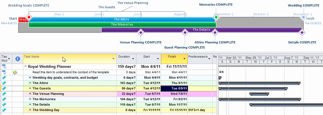The height and width of the screenshot is (115, 323).
Task: Select the green The Memories timeline bar
Action: [122, 25]
